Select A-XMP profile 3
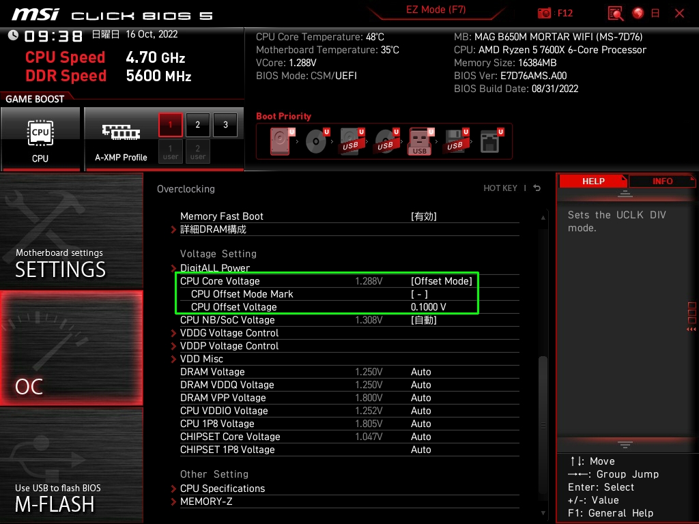 (x=225, y=124)
